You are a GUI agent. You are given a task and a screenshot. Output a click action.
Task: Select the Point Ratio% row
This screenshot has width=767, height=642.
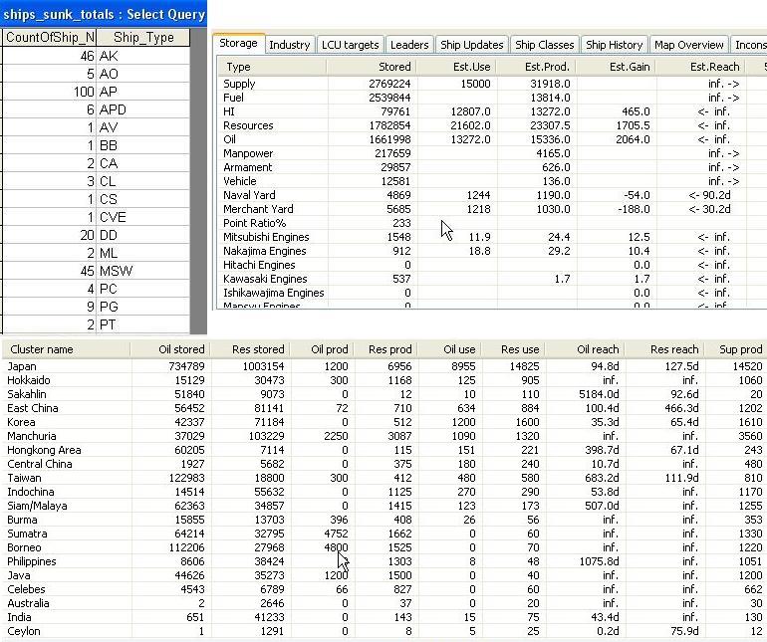click(x=492, y=223)
